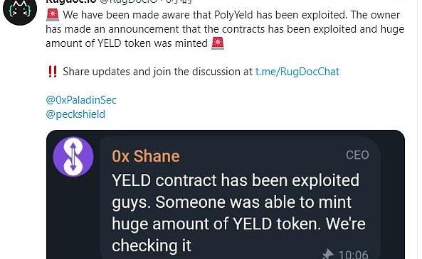Image resolution: width=422 pixels, height=259 pixels.
Task: Open the @peckshield mention
Action: (x=75, y=114)
